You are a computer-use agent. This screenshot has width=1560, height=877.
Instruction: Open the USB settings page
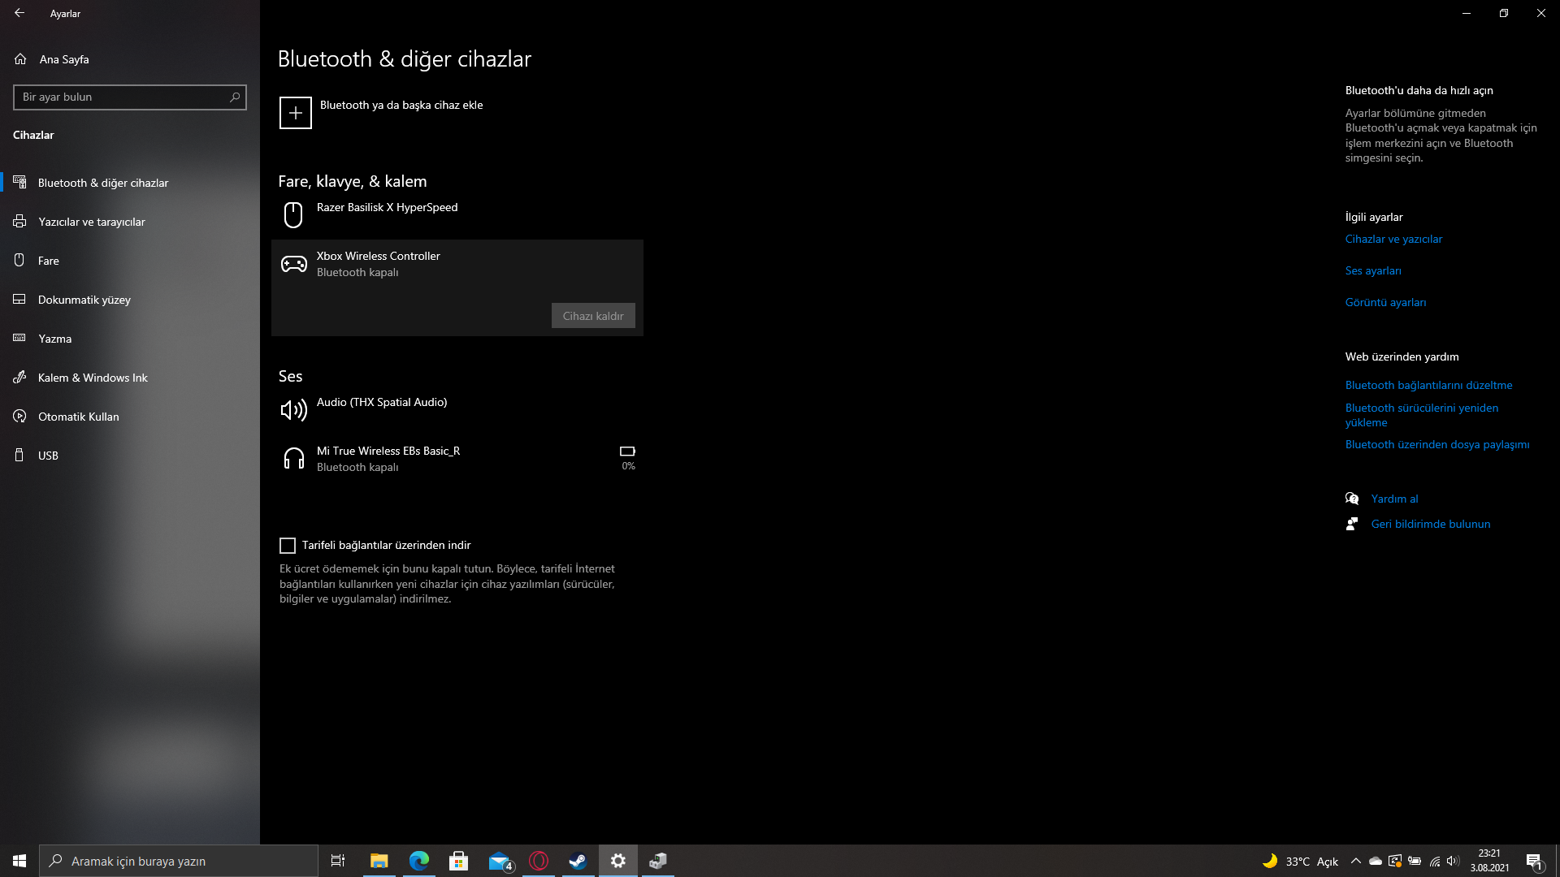coord(130,456)
